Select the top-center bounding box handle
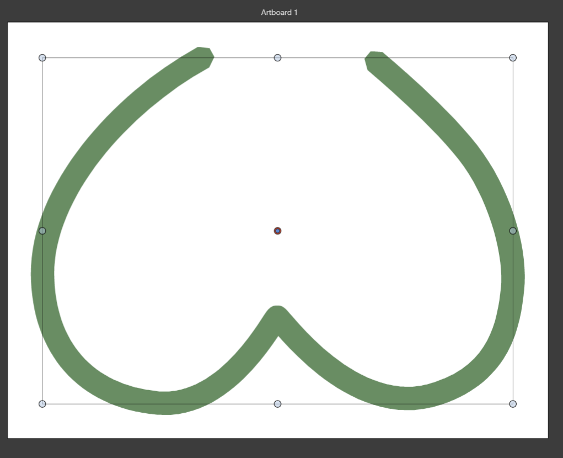Image resolution: width=563 pixels, height=458 pixels. [x=277, y=58]
